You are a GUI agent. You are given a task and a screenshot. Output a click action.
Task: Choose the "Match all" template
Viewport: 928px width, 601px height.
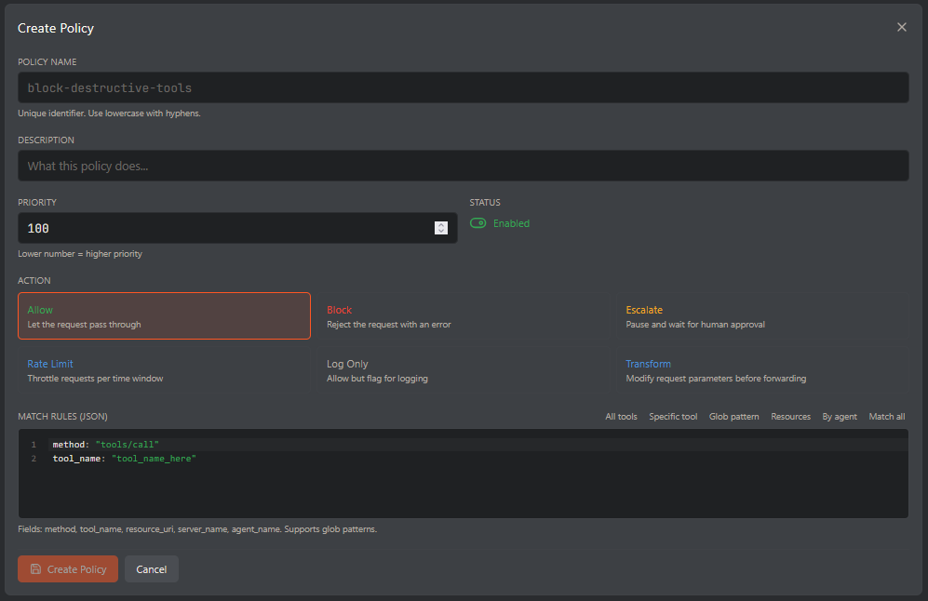click(x=886, y=416)
